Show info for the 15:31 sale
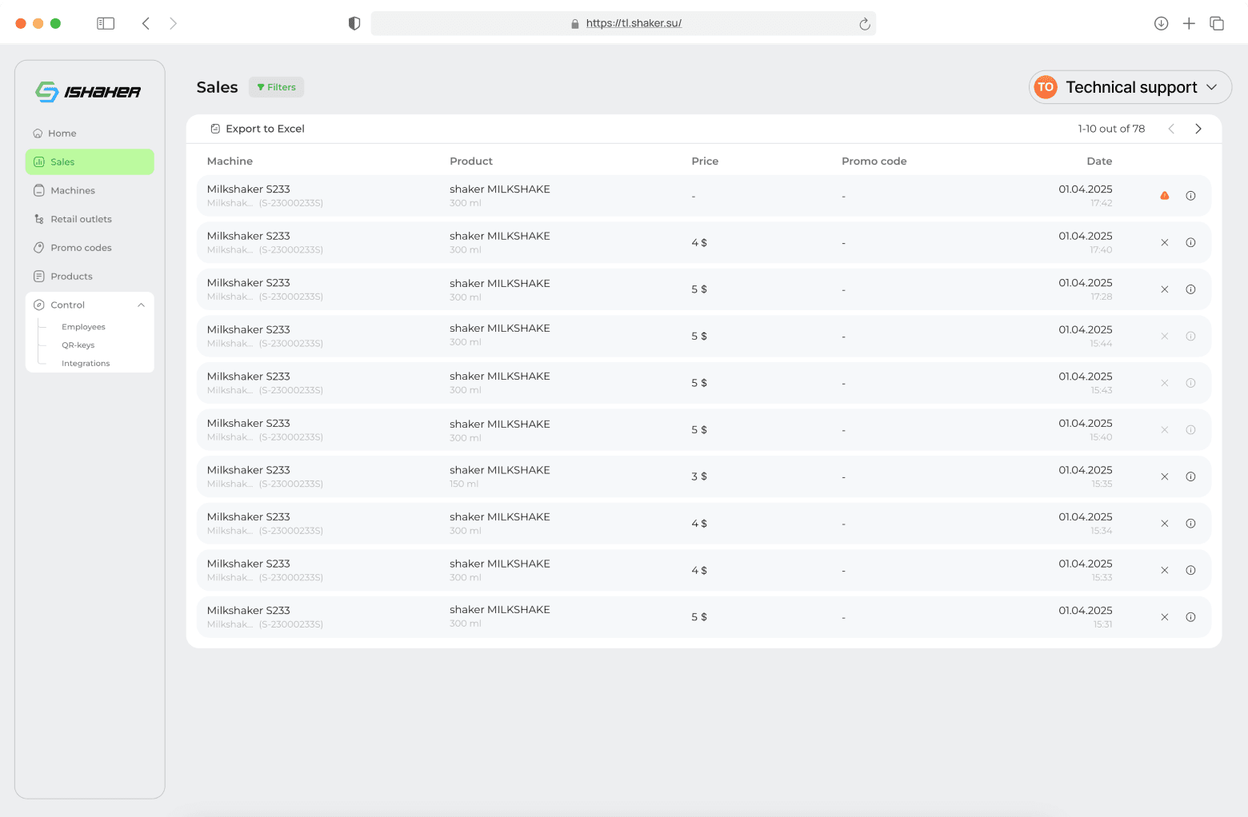1248x817 pixels. tap(1190, 617)
